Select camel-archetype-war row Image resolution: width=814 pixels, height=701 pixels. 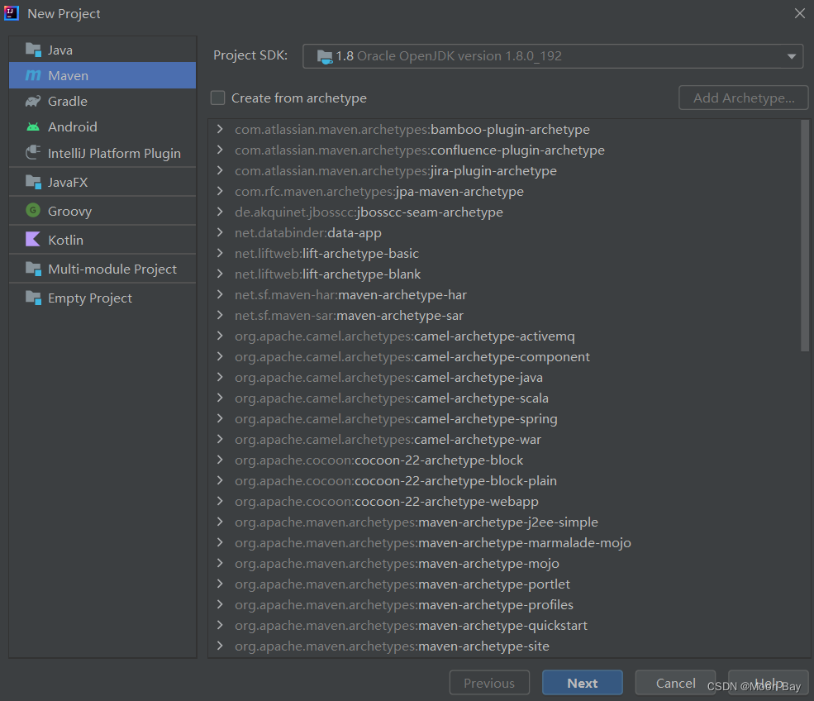coord(504,439)
